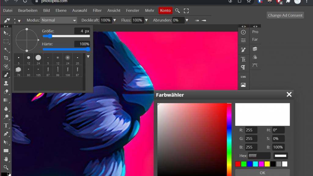Pick the red preset swatch
The height and width of the screenshot is (176, 313).
(x=238, y=164)
